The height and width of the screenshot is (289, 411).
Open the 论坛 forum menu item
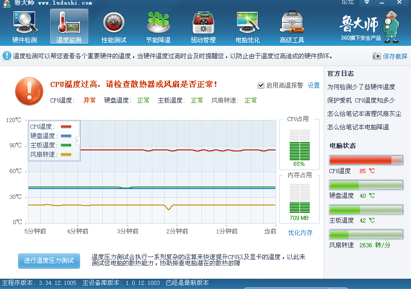[x=348, y=3]
